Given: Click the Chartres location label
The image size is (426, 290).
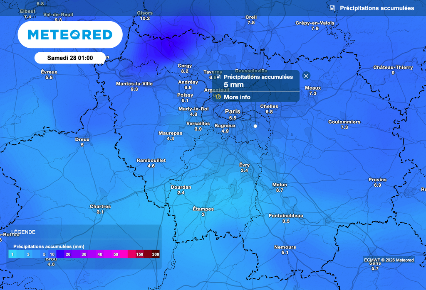Looking at the screenshot, I should pyautogui.click(x=100, y=207).
